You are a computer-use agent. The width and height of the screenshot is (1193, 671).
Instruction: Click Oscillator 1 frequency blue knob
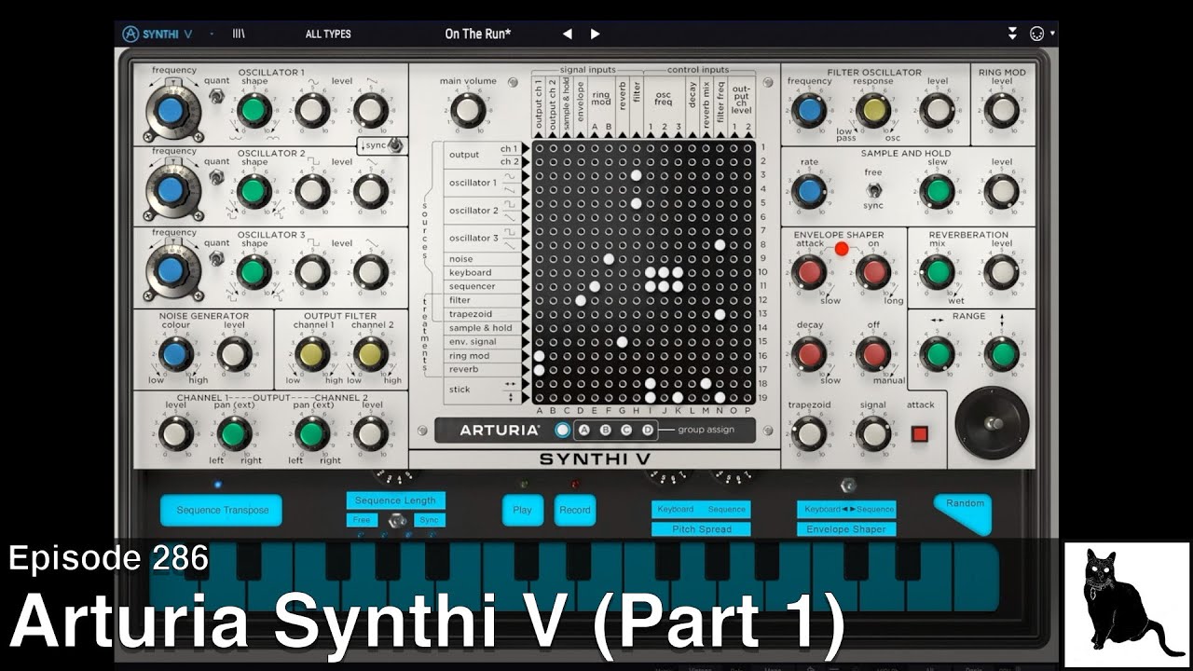[x=170, y=111]
